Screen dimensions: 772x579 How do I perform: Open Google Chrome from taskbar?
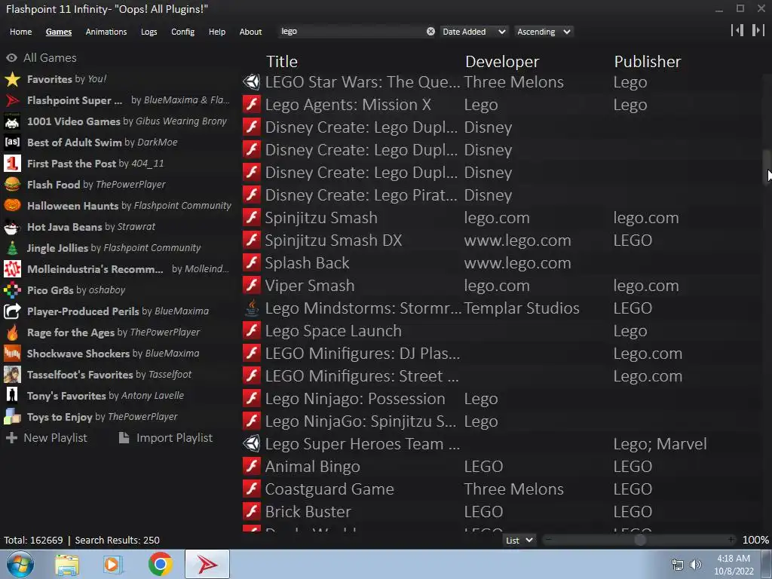click(x=160, y=564)
